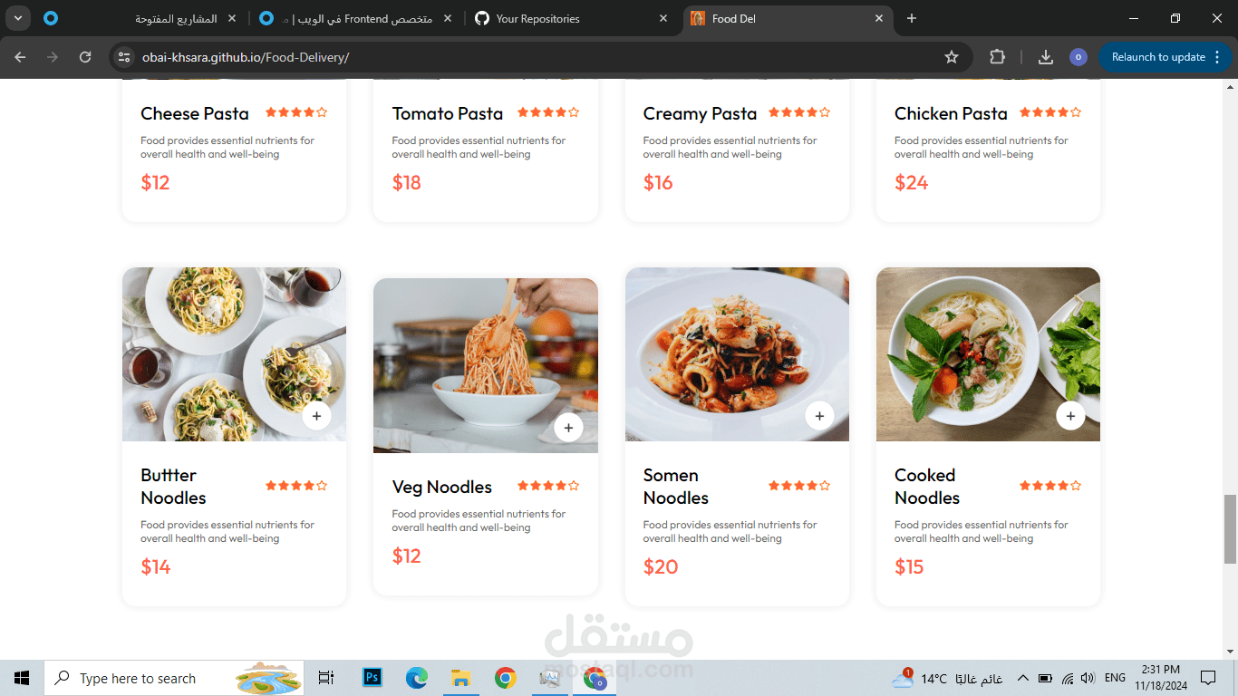Click the $15 price of Cooked Noodles
This screenshot has width=1238, height=696.
pyautogui.click(x=909, y=566)
